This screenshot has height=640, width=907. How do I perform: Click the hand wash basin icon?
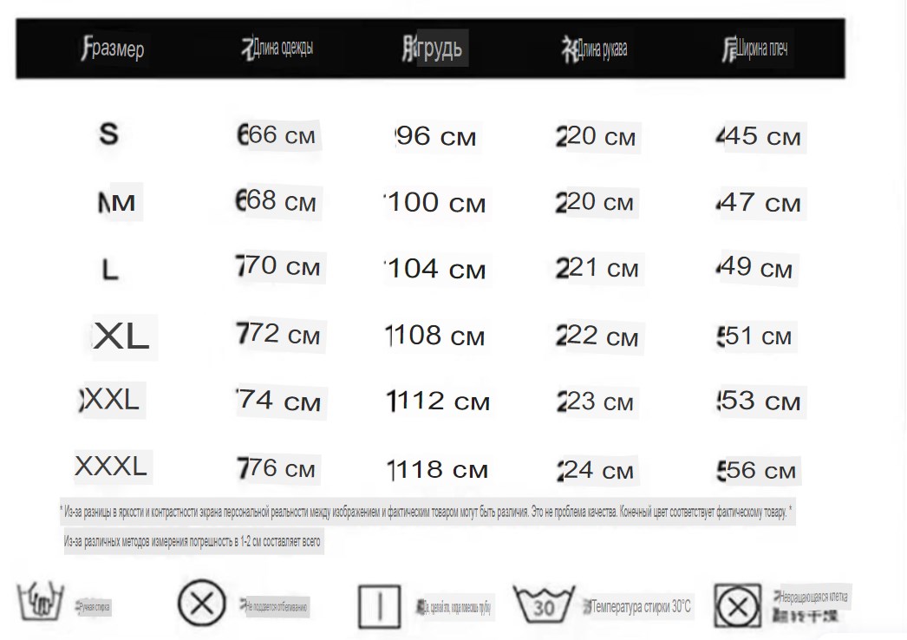point(41,602)
